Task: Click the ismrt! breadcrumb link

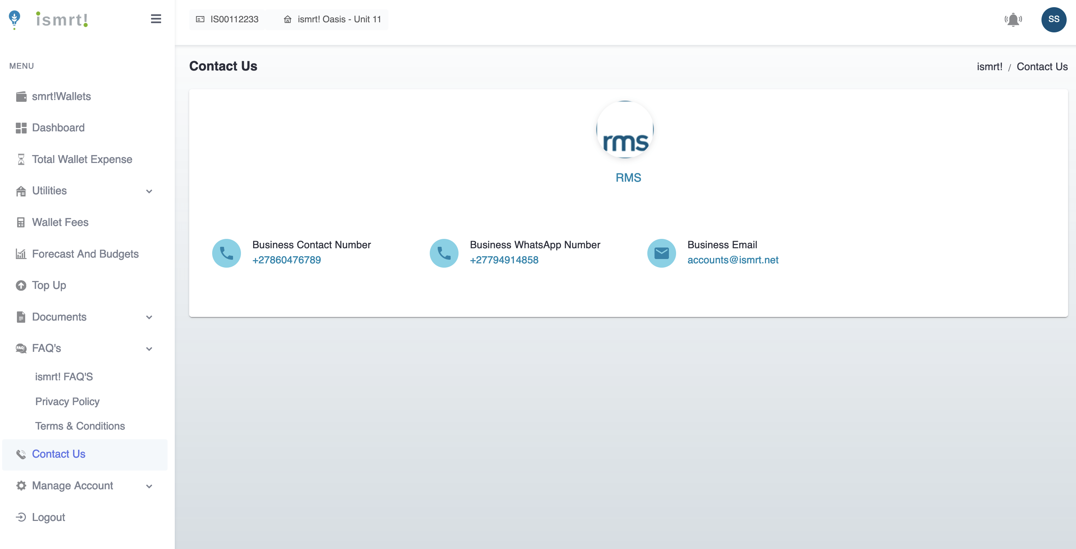Action: coord(989,67)
